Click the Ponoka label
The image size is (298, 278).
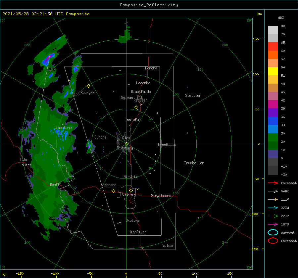pos(151,68)
